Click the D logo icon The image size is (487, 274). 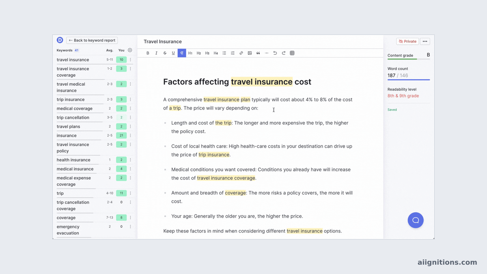click(x=60, y=40)
